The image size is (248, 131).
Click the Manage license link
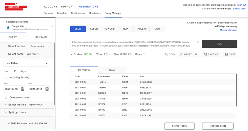click(x=228, y=30)
